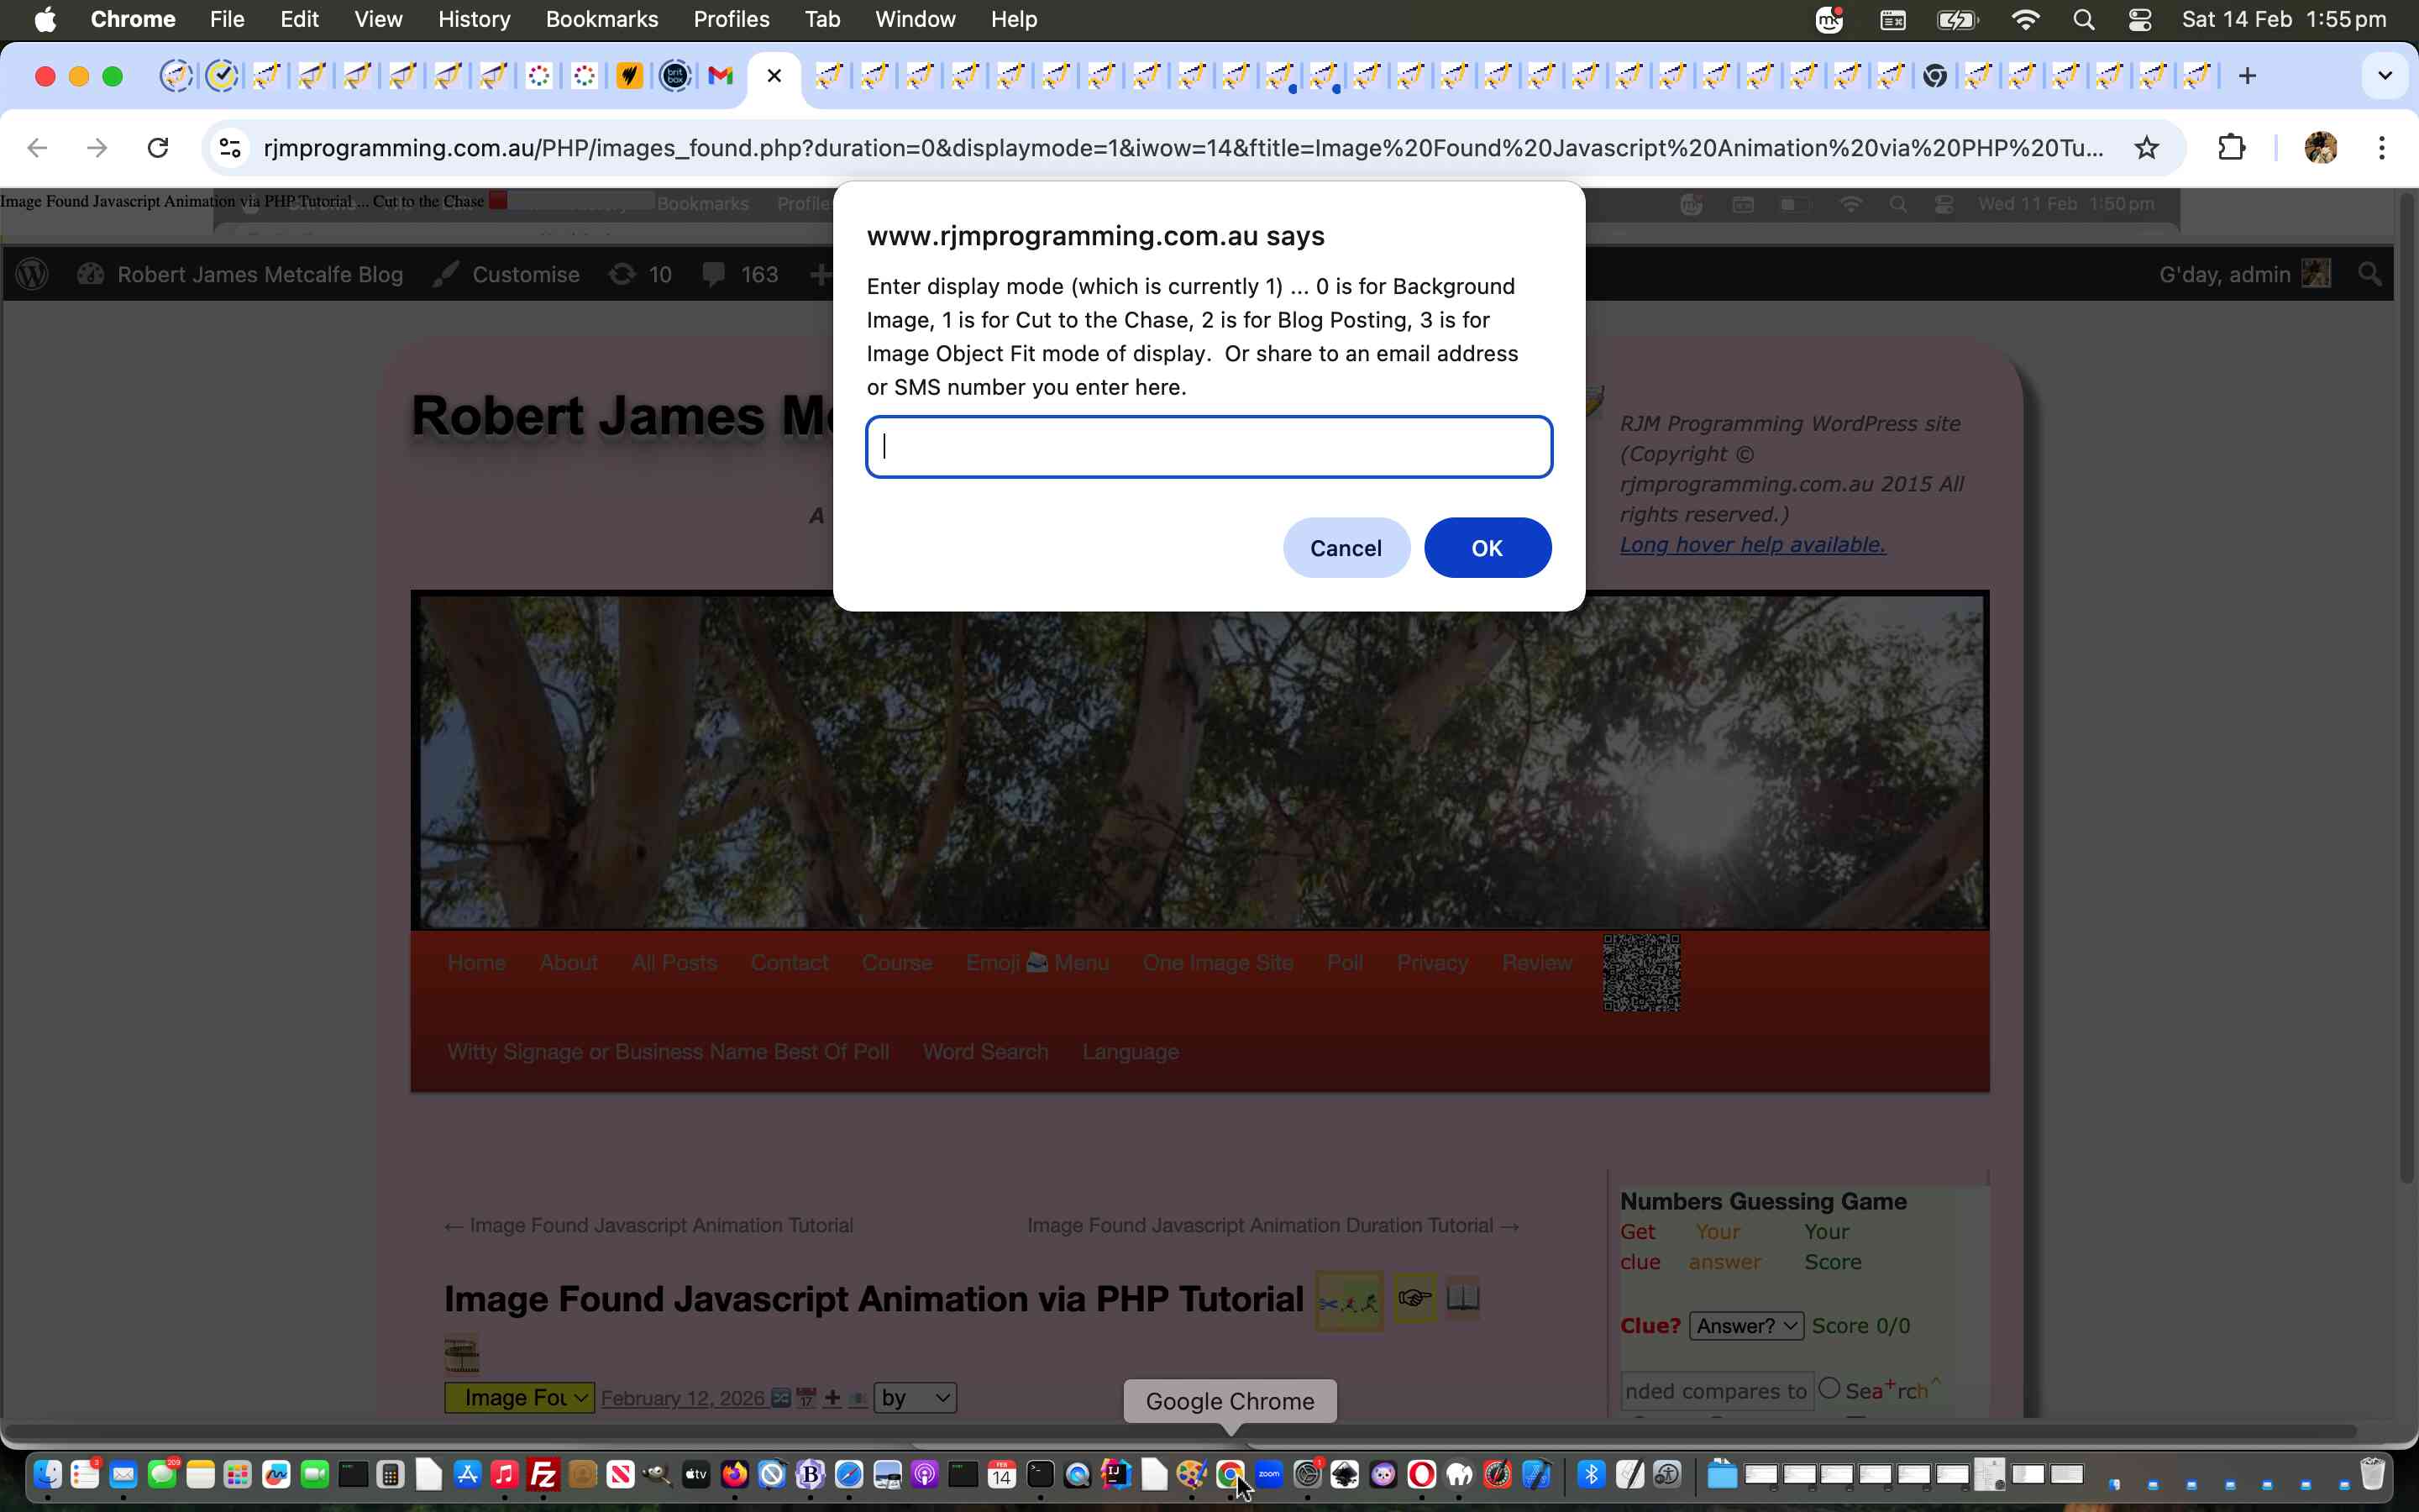Select the Sea+rch radio button
The height and width of the screenshot is (1512, 2419).
pyautogui.click(x=1830, y=1387)
